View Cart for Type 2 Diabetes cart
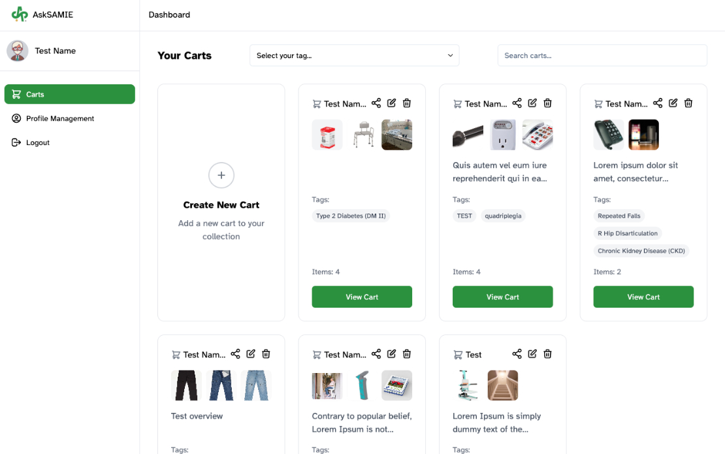725x454 pixels. [362, 297]
